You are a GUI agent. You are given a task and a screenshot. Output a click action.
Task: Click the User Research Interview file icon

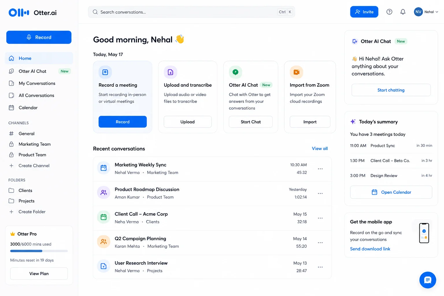103,266
